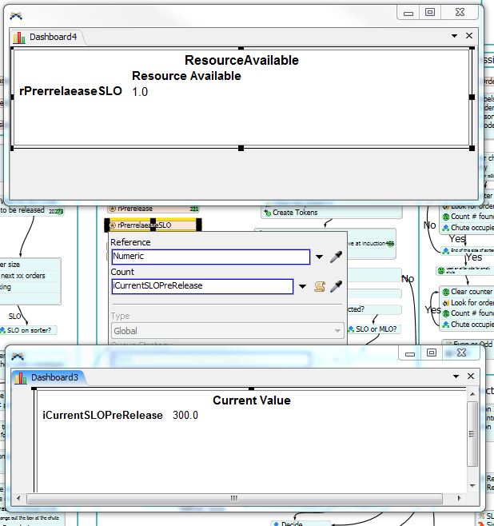494x526 pixels.
Task: Close the Dashboard3 tab panel
Action: [x=470, y=376]
